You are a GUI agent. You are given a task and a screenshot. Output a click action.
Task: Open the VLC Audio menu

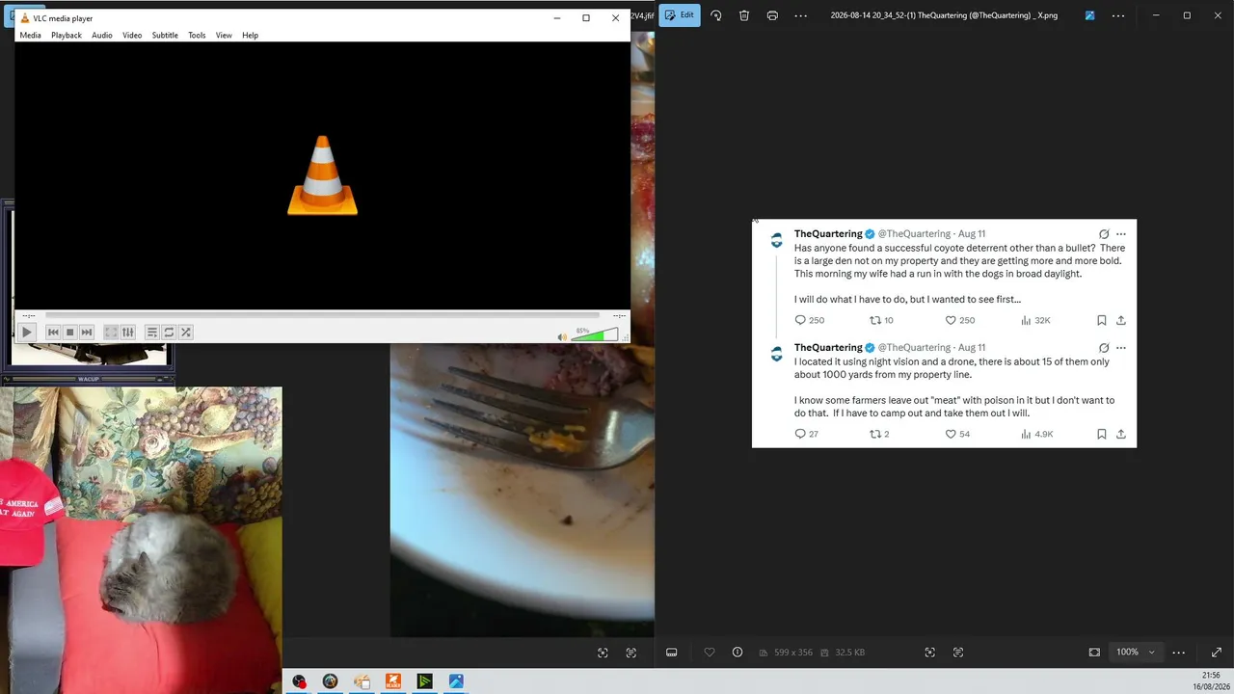coord(102,35)
